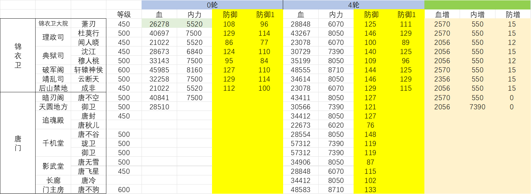The height and width of the screenshot is (194, 531).
Task: Click the '千机堂' location cell
Action: pyautogui.click(x=53, y=143)
